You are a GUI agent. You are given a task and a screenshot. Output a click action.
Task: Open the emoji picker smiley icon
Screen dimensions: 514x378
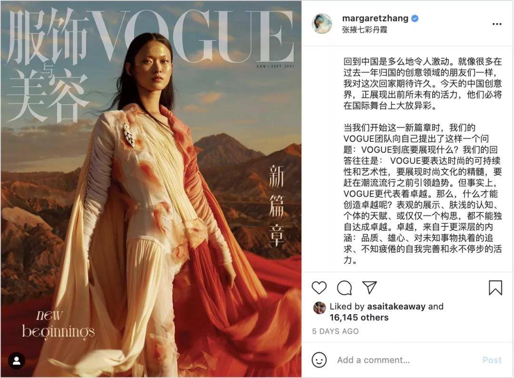click(319, 360)
